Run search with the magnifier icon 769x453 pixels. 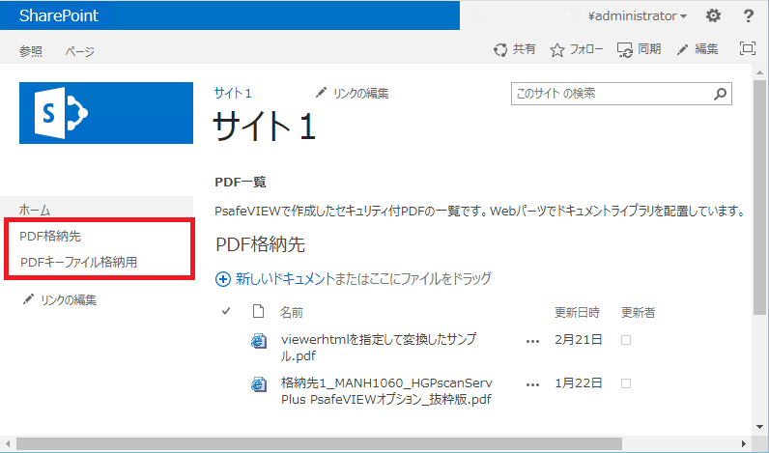click(720, 94)
